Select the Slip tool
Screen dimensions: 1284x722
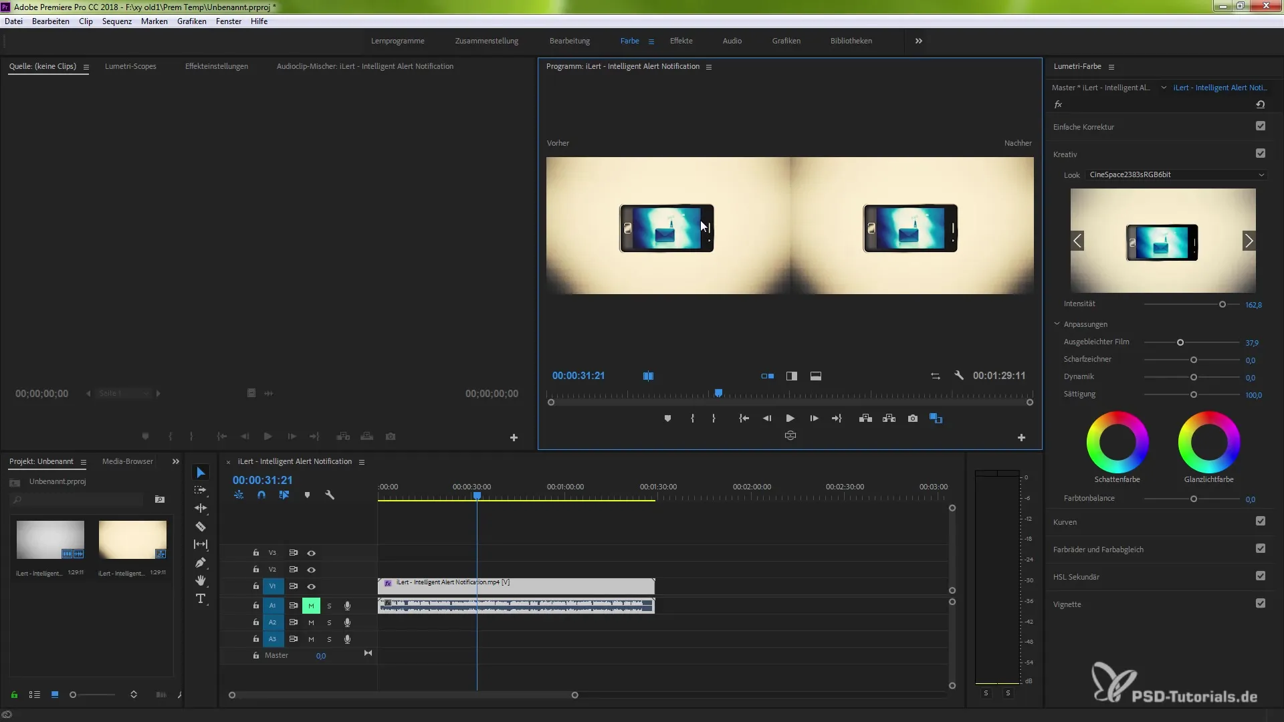tap(201, 544)
